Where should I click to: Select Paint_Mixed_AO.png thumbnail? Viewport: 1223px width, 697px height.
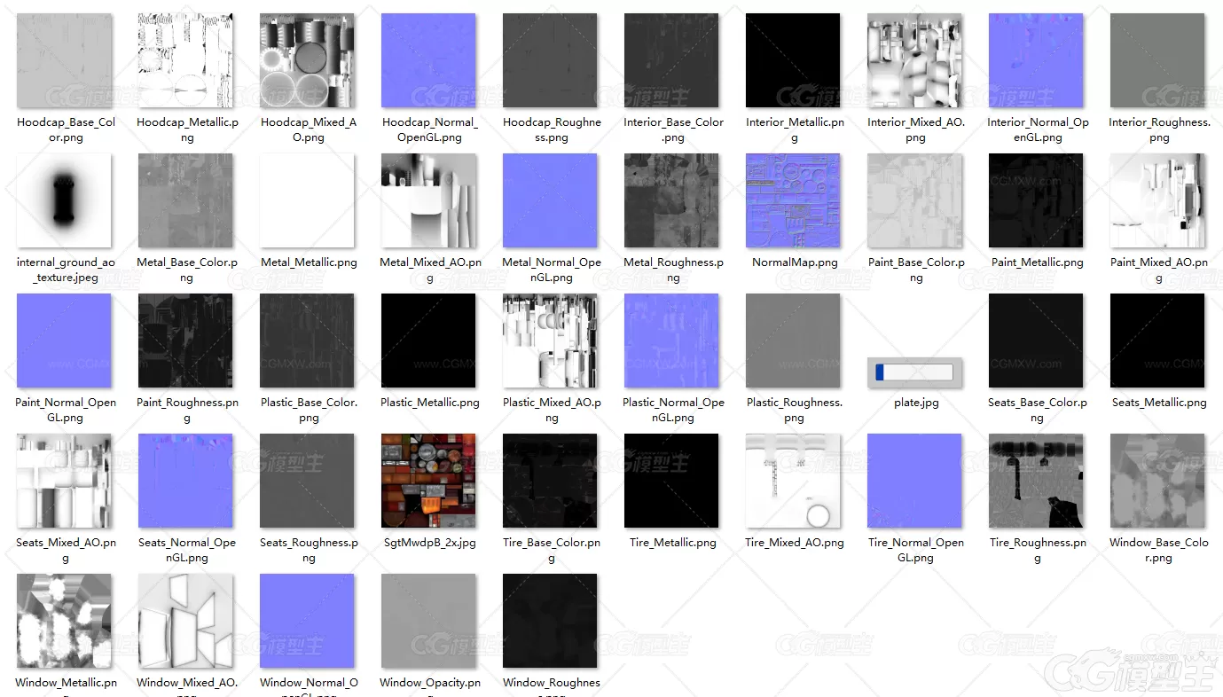[x=1157, y=200]
